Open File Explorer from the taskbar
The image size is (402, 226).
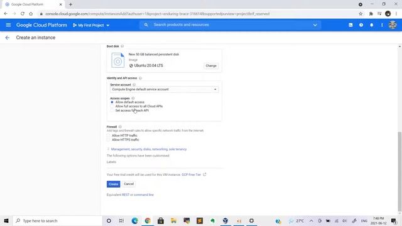(x=173, y=220)
